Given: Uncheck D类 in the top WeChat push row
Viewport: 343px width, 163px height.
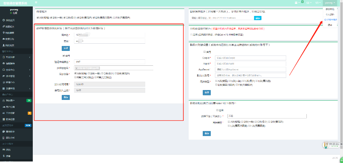Looking at the screenshot, I should (78, 17).
